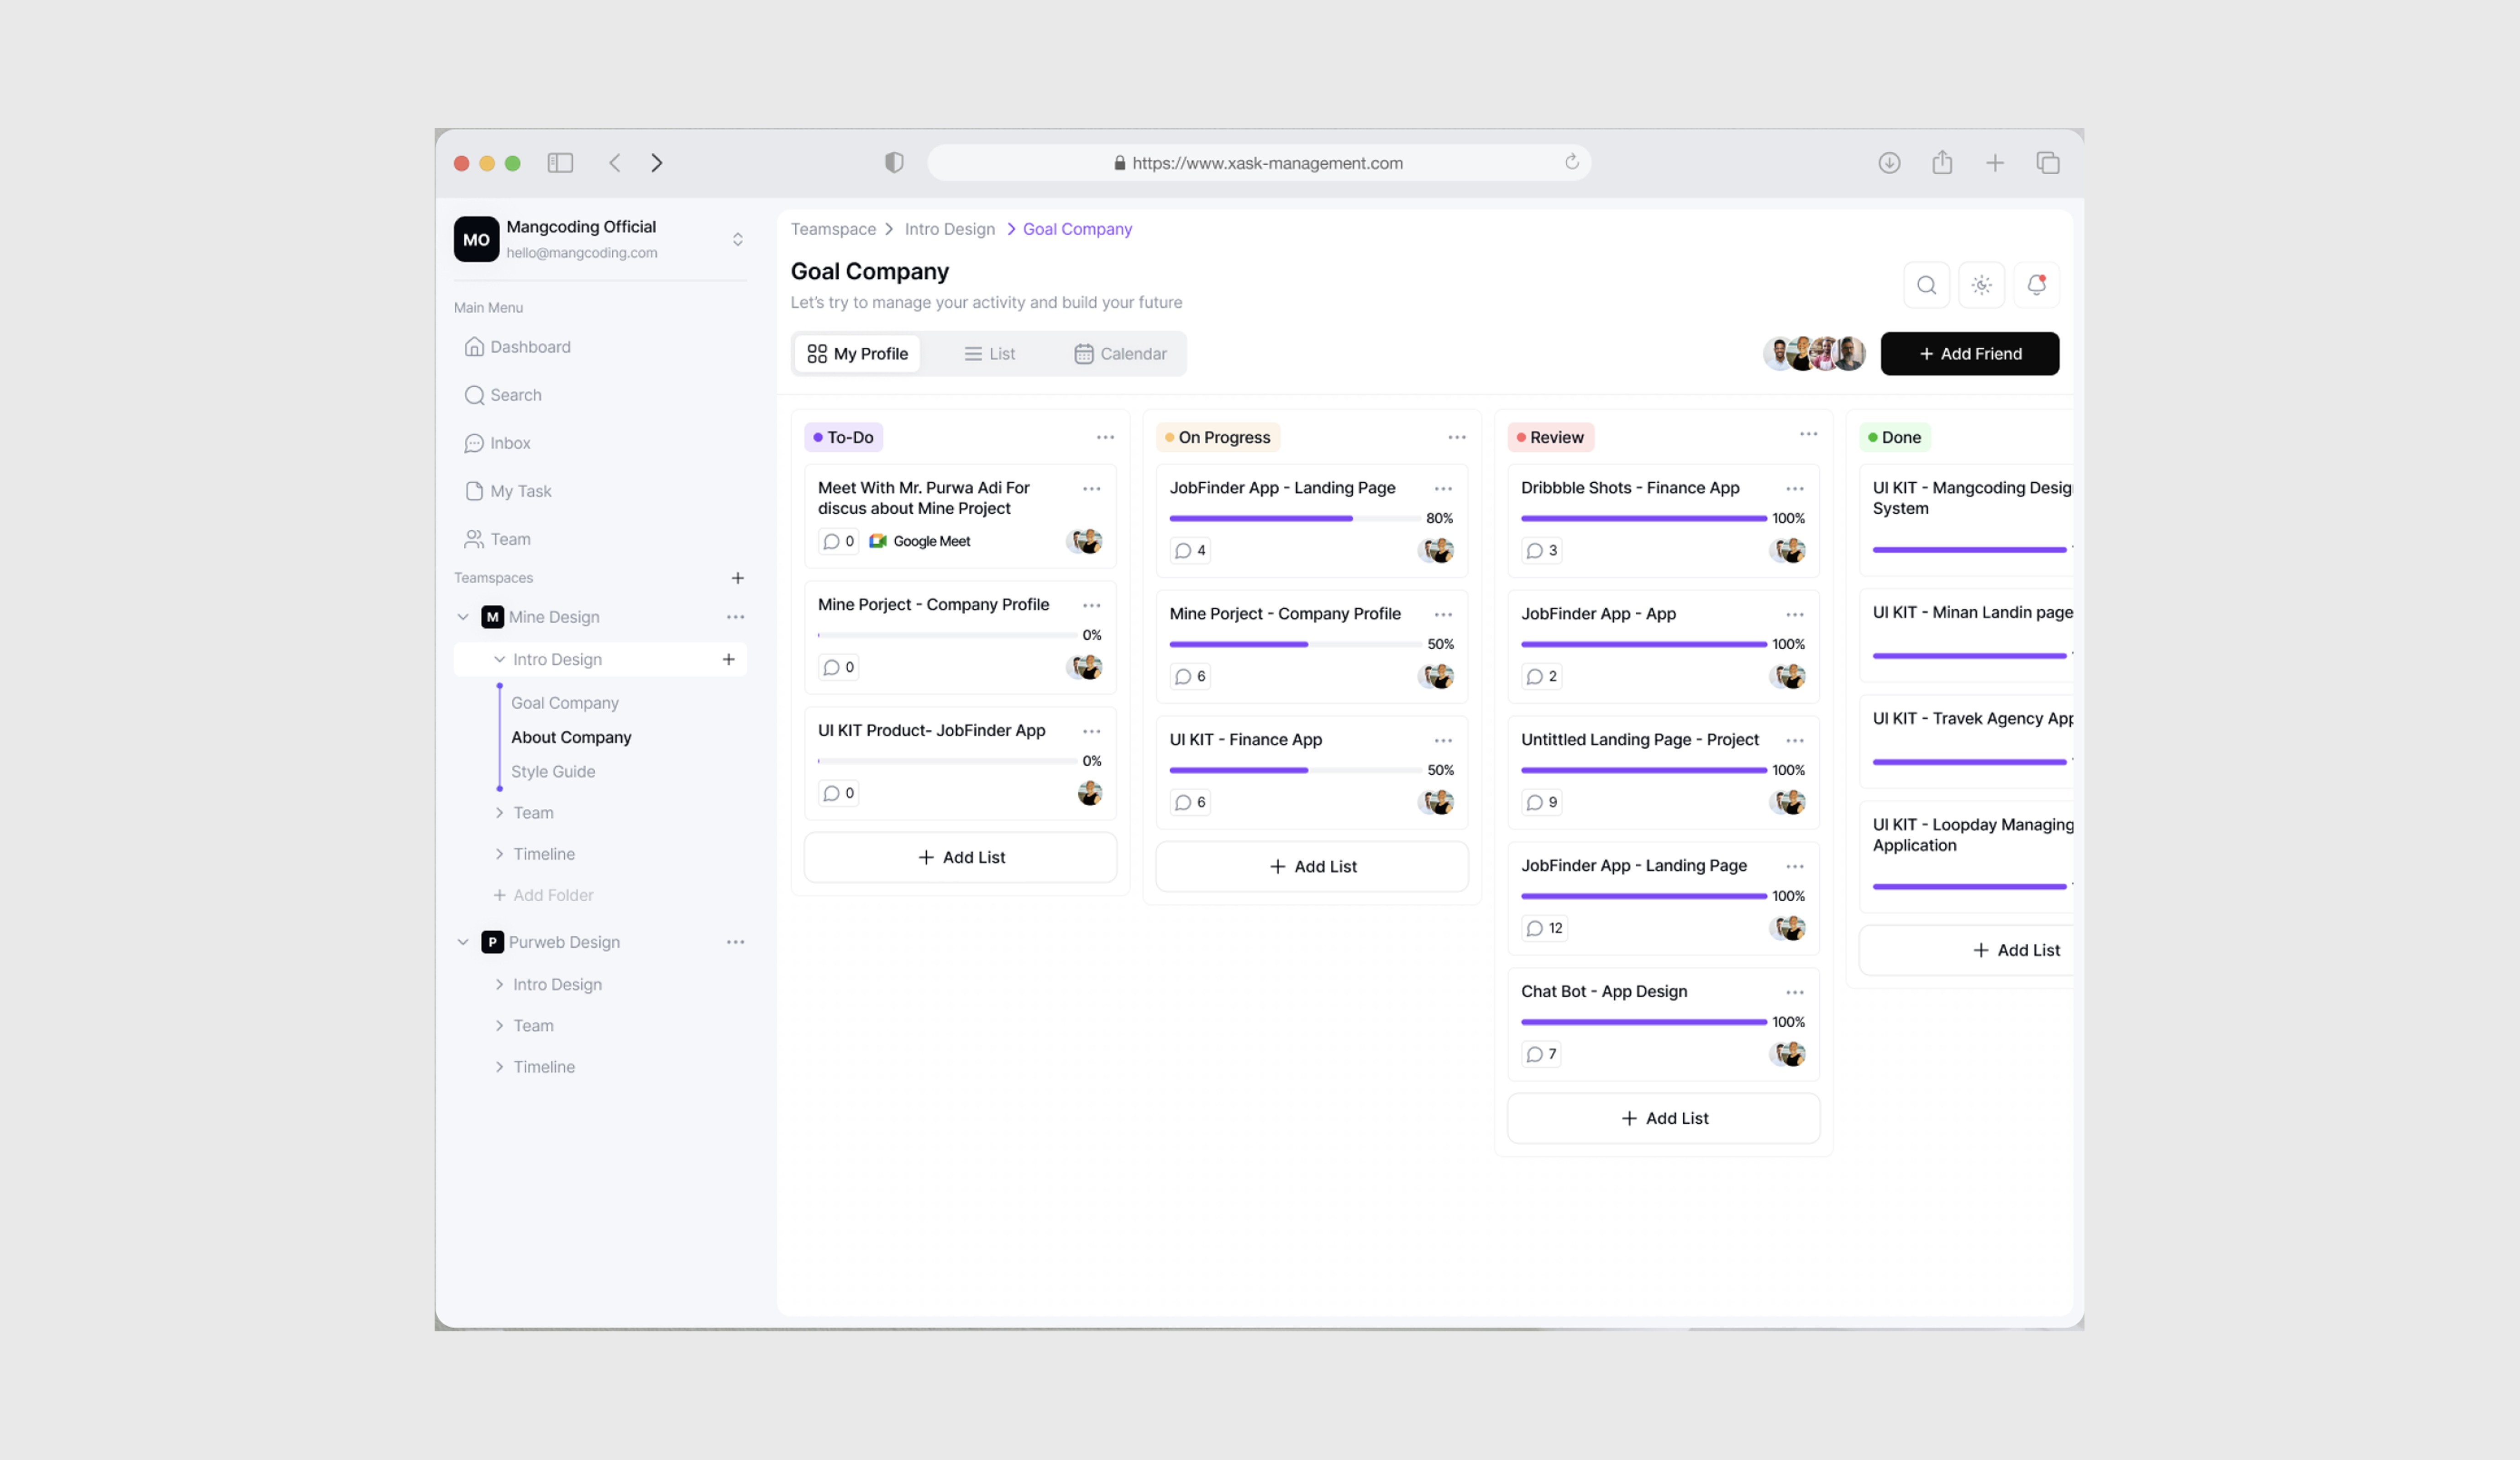
Task: Select About Company in the sidebar tree
Action: pos(571,737)
